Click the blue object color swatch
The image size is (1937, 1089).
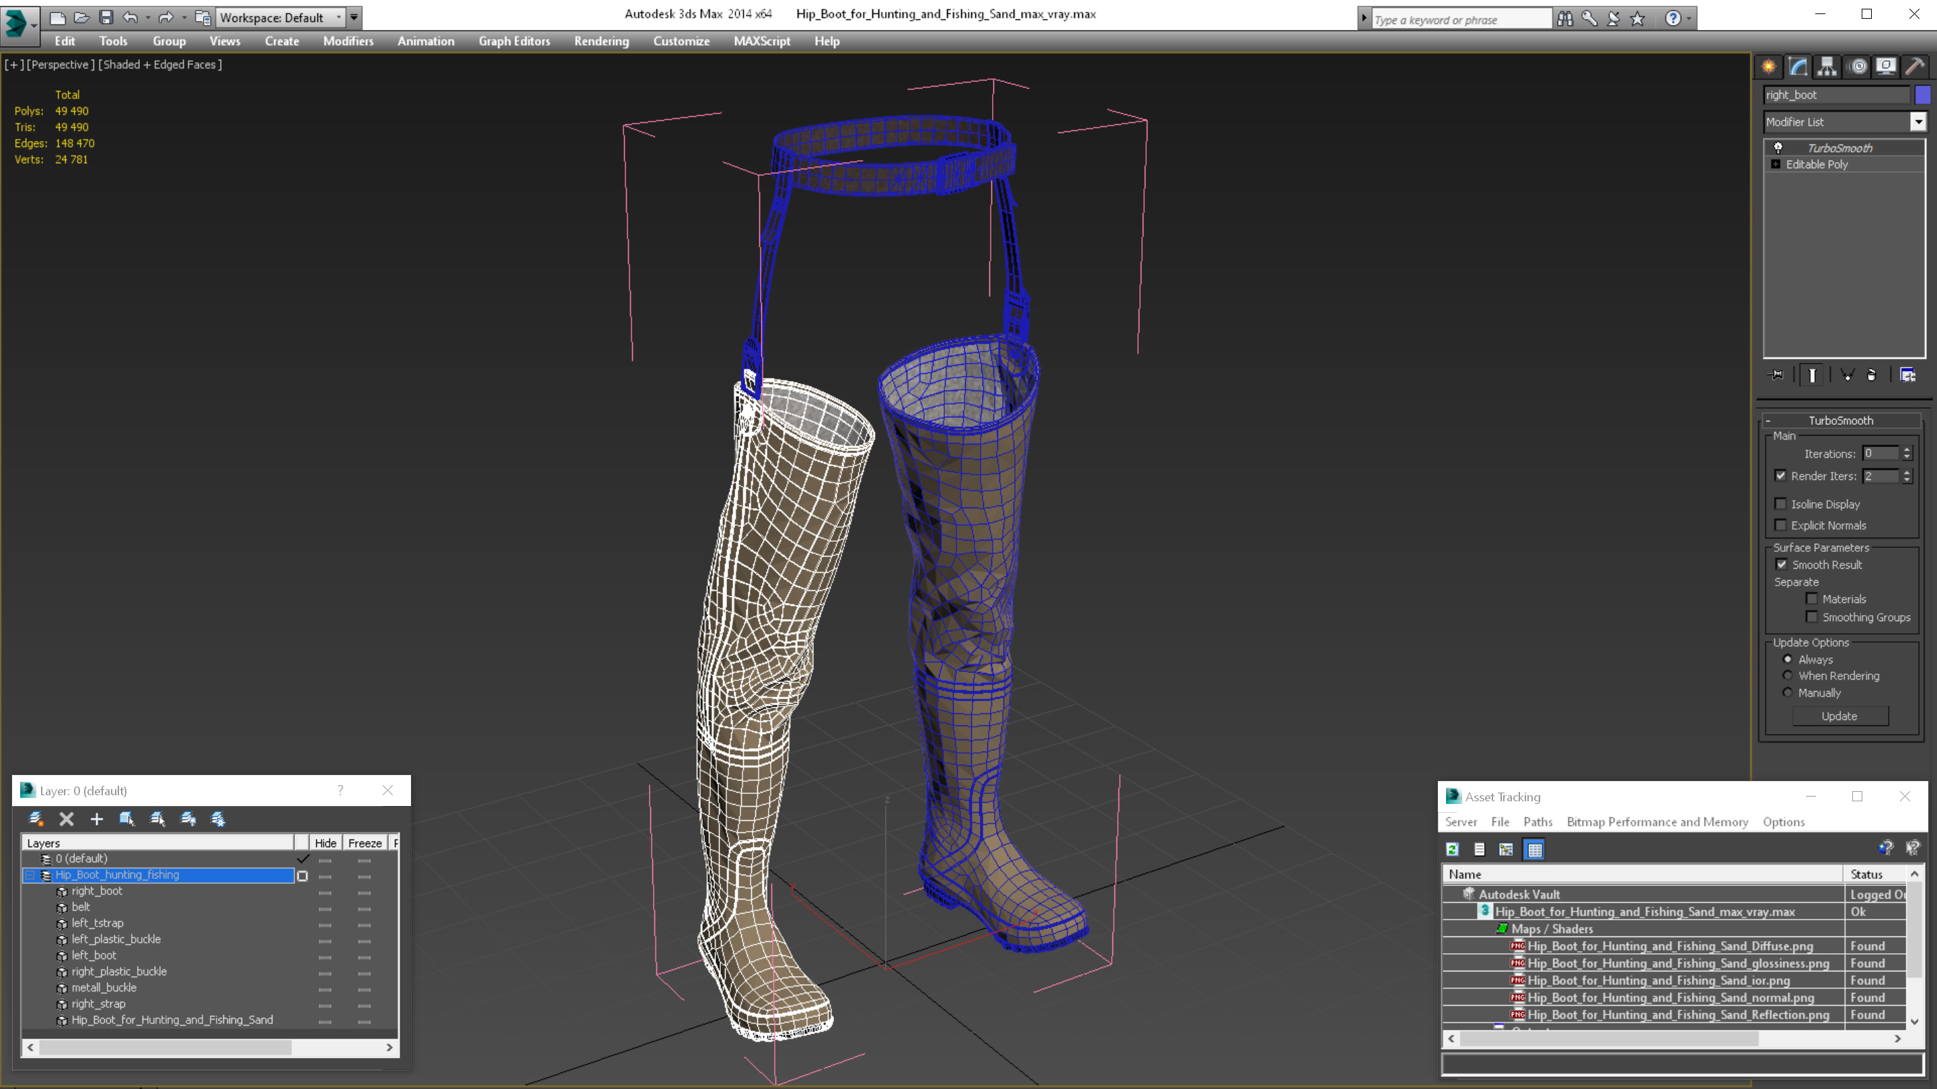pyautogui.click(x=1922, y=95)
